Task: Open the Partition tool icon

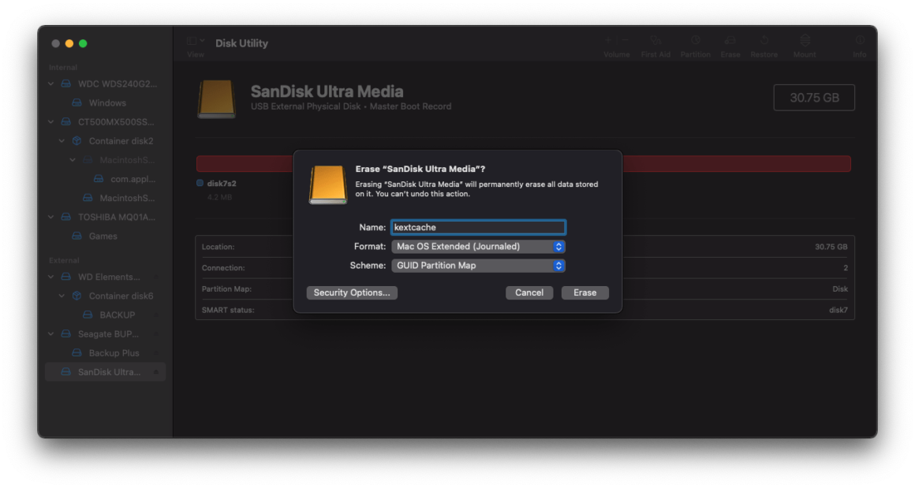Action: (x=695, y=41)
